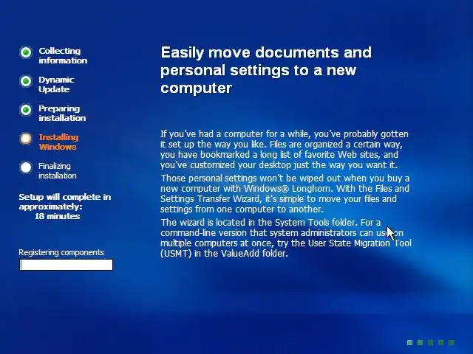The image size is (473, 354).
Task: Click the "18 minutes" remaining time text
Action: click(x=58, y=216)
